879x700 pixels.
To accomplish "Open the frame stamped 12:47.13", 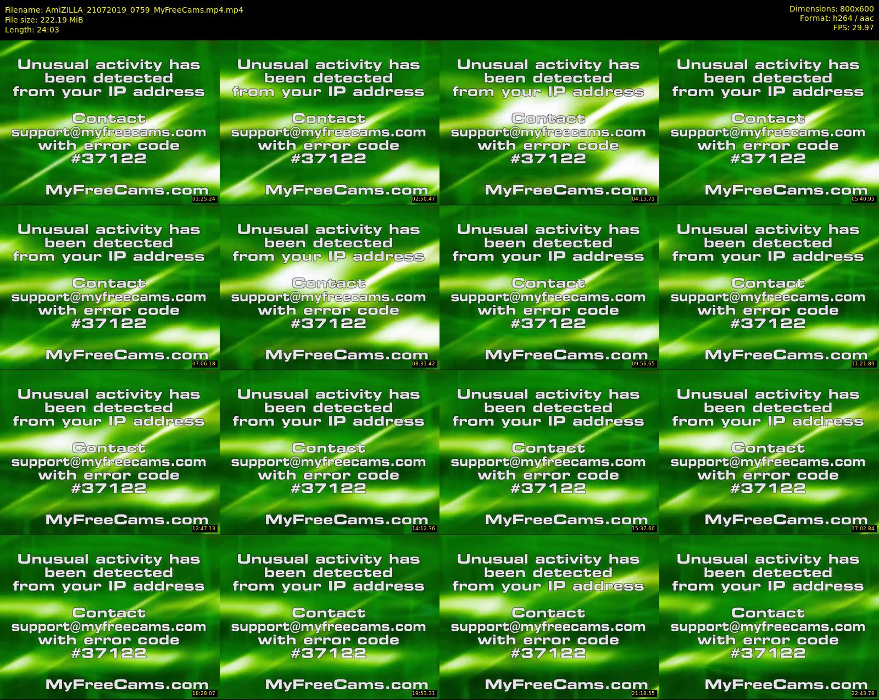I will [110, 452].
